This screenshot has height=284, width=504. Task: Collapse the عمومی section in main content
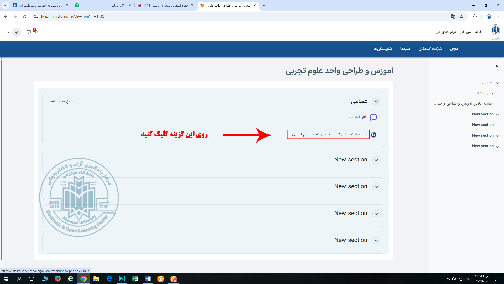pos(376,102)
